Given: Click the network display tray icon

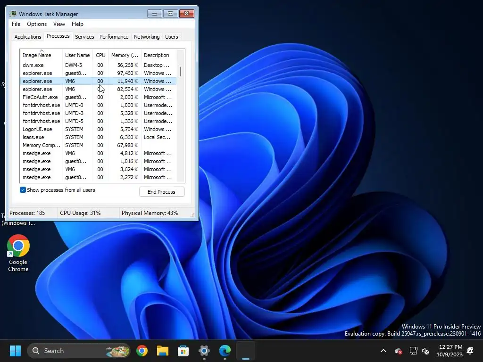Looking at the screenshot, I should point(413,351).
